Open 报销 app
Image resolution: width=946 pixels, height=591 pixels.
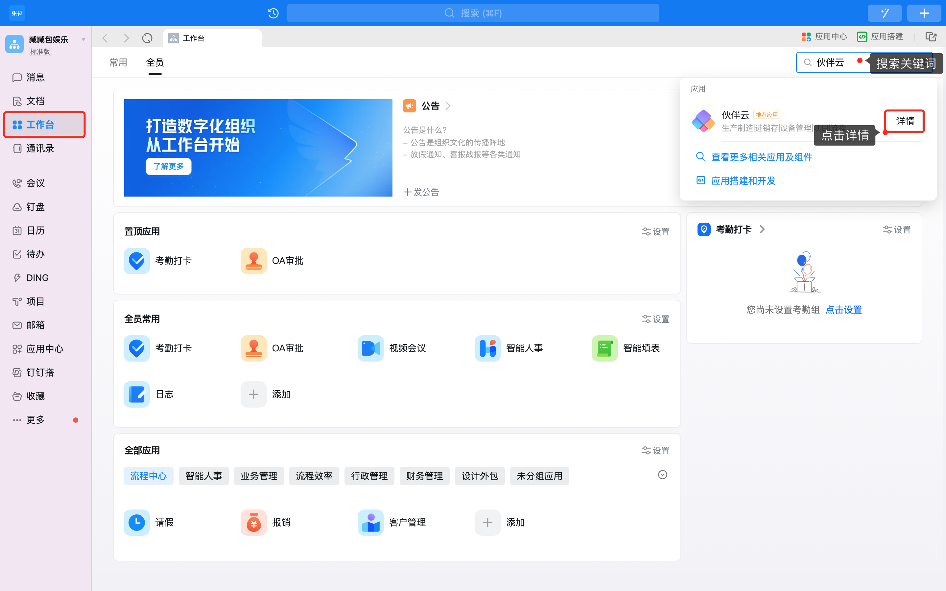click(266, 523)
